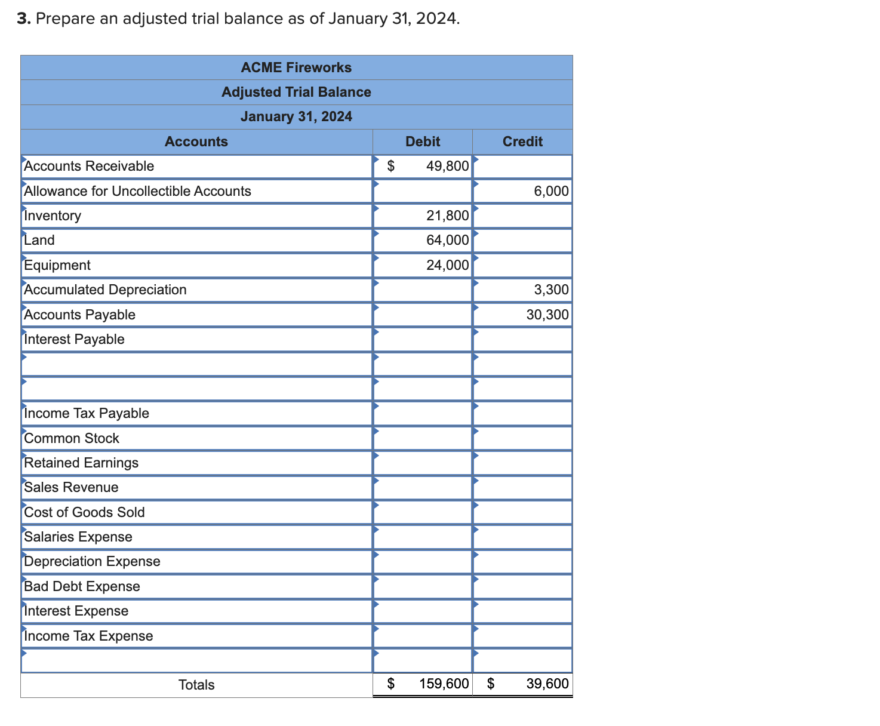
Task: Click the Interest Payable credit cell
Action: pos(522,339)
